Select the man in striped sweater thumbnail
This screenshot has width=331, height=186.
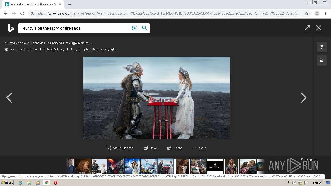[x=182, y=166]
